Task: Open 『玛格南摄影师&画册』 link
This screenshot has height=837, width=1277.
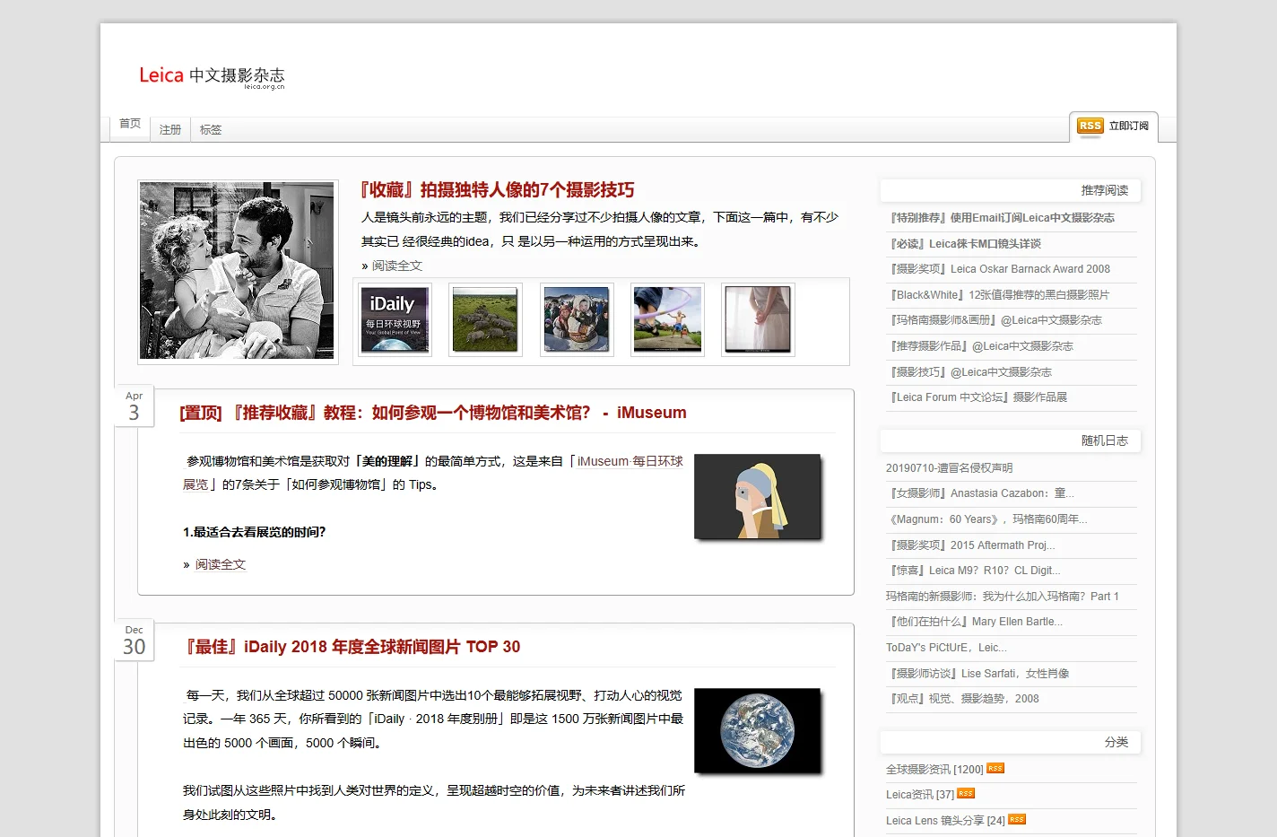Action: click(995, 320)
